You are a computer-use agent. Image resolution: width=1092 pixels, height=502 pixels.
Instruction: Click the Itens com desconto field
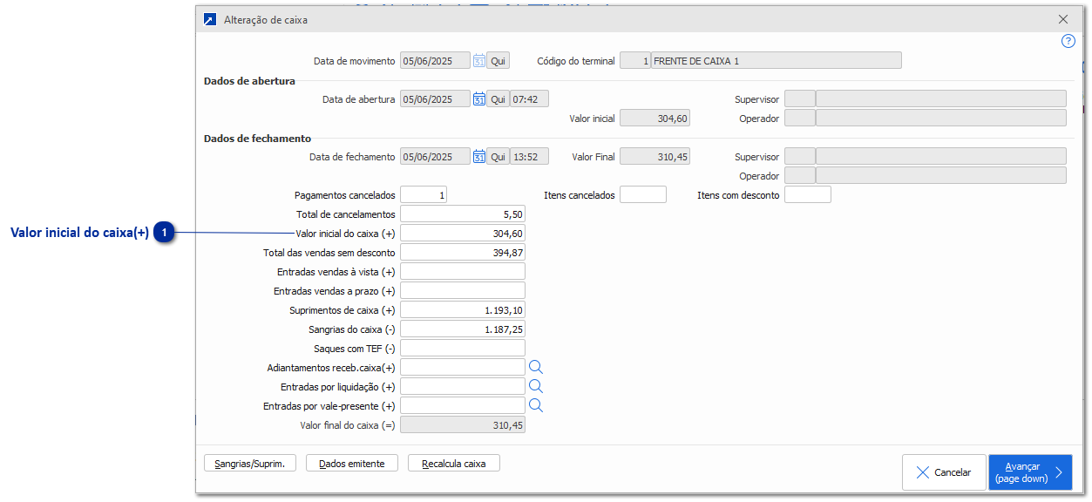point(808,195)
